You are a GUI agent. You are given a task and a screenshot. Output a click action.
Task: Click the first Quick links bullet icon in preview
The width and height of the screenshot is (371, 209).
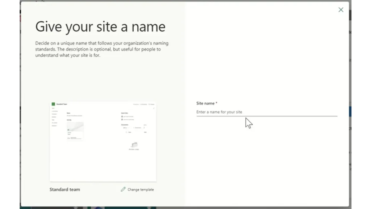(x=122, y=116)
